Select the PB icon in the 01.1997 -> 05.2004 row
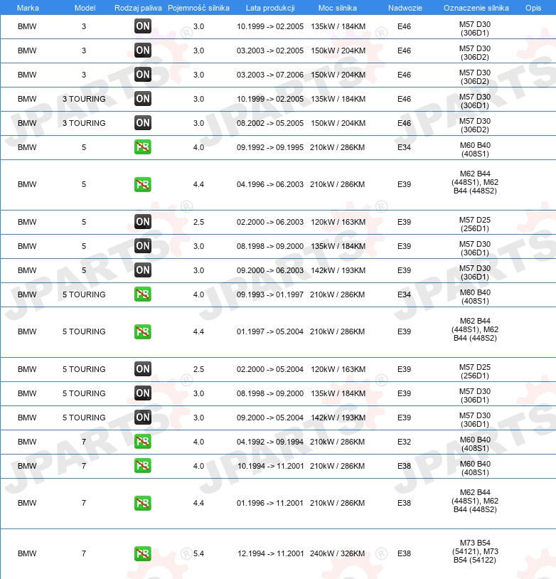 [x=142, y=331]
